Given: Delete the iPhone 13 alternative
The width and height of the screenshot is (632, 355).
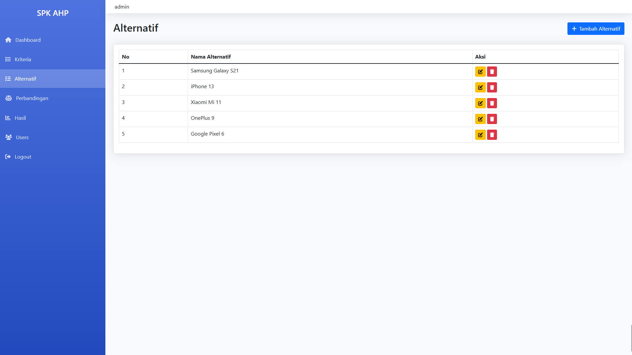Looking at the screenshot, I should click(x=492, y=87).
